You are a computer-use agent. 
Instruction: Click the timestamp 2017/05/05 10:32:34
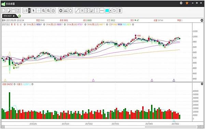point(15,20)
